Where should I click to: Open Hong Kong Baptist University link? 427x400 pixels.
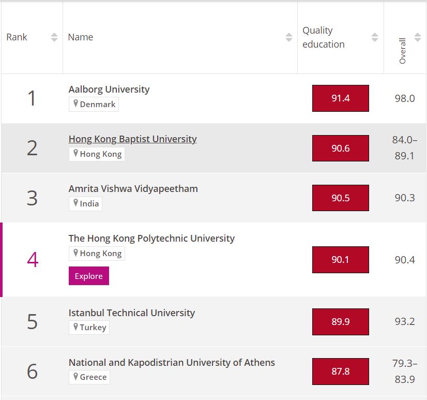[132, 139]
